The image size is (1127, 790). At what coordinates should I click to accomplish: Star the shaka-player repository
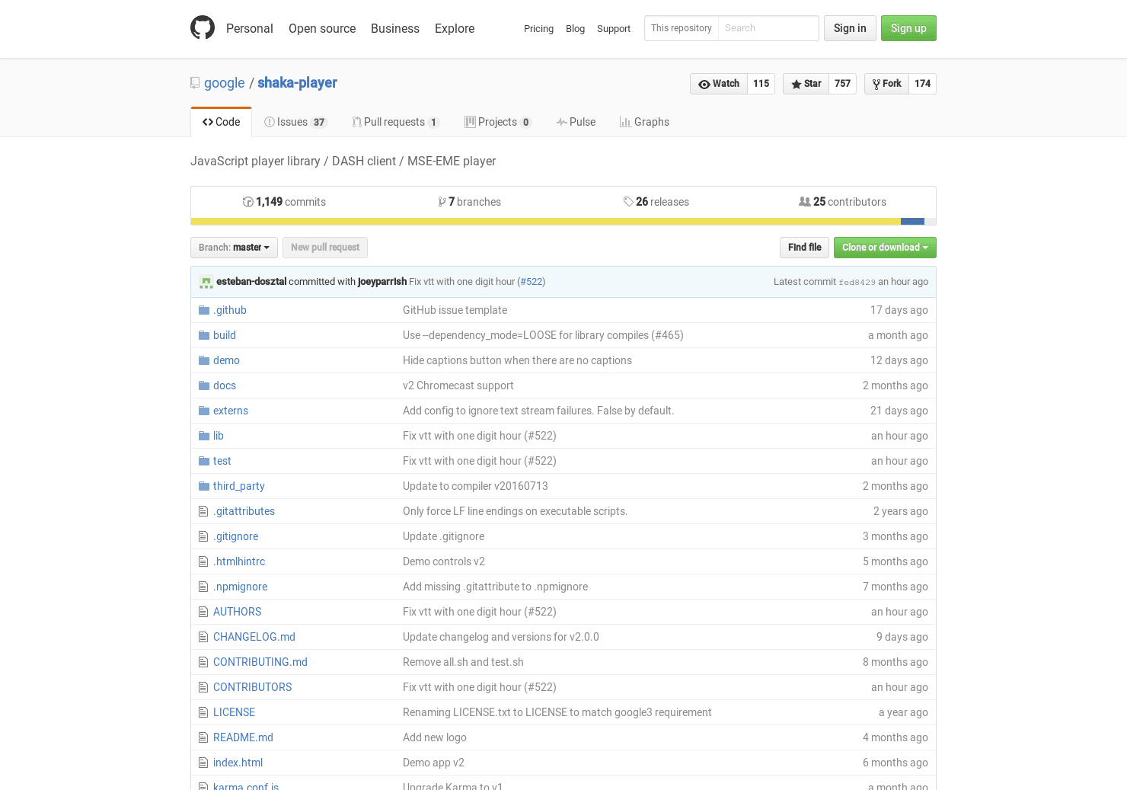(x=806, y=84)
